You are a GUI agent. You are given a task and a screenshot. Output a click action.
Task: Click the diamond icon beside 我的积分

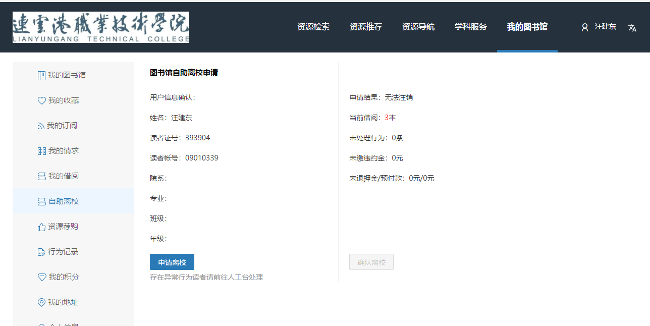pyautogui.click(x=41, y=277)
